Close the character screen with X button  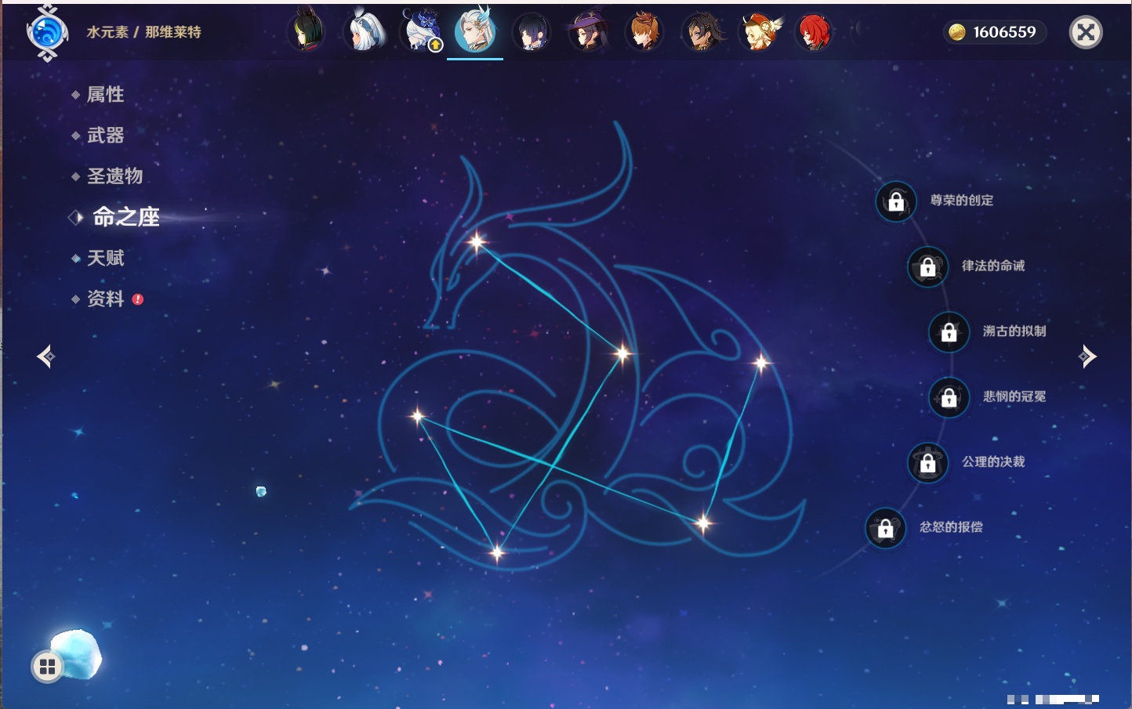1086,32
